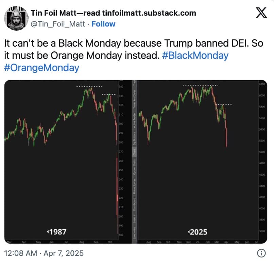Click the info icon next to the timestamp
The image size is (274, 262).
click(x=261, y=253)
